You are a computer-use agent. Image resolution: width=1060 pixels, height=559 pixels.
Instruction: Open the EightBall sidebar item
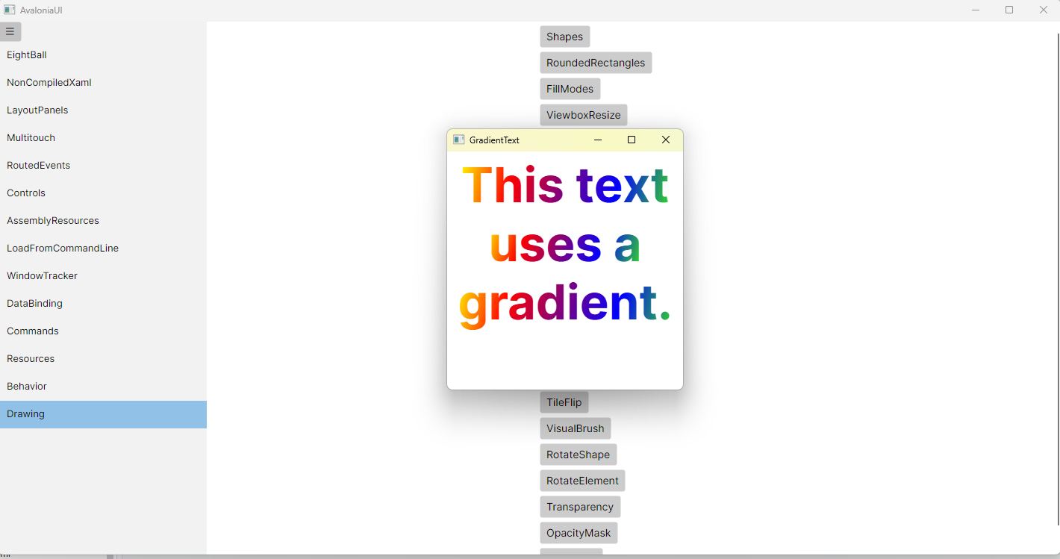[103, 55]
